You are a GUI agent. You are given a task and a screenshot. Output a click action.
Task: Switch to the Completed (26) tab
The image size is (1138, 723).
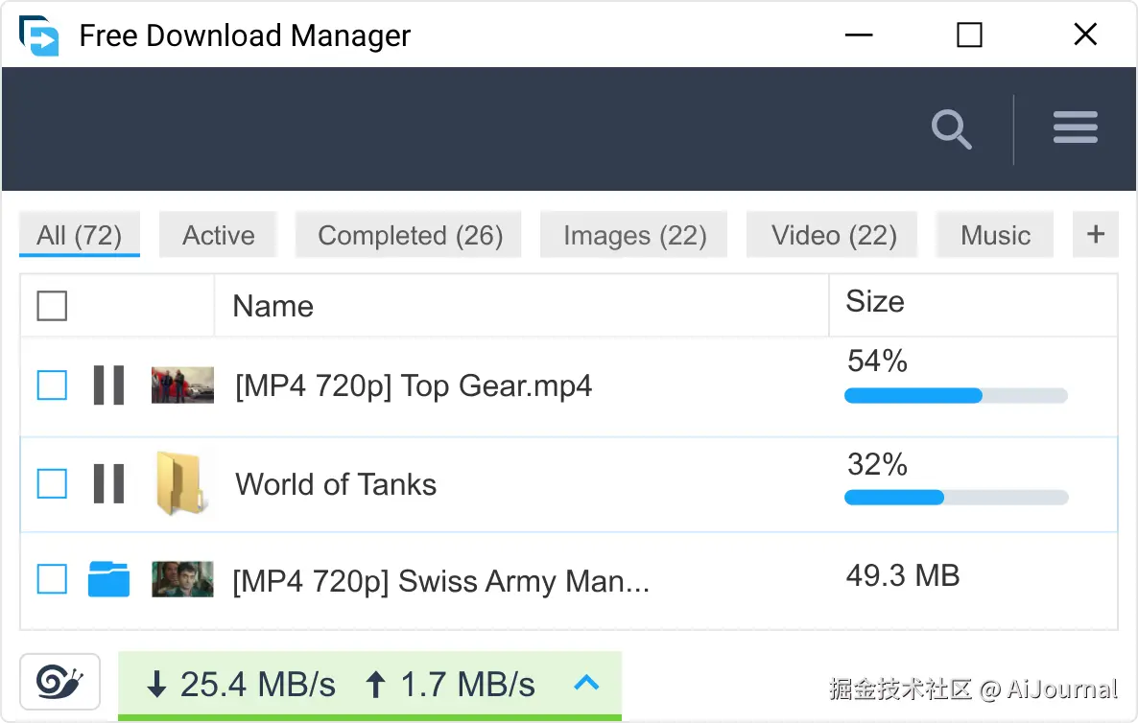410,236
